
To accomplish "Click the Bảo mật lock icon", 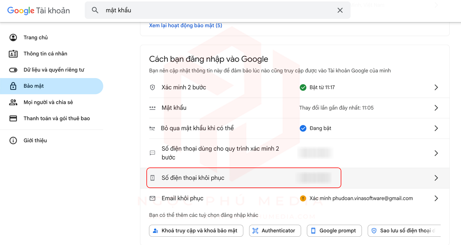I will [13, 86].
